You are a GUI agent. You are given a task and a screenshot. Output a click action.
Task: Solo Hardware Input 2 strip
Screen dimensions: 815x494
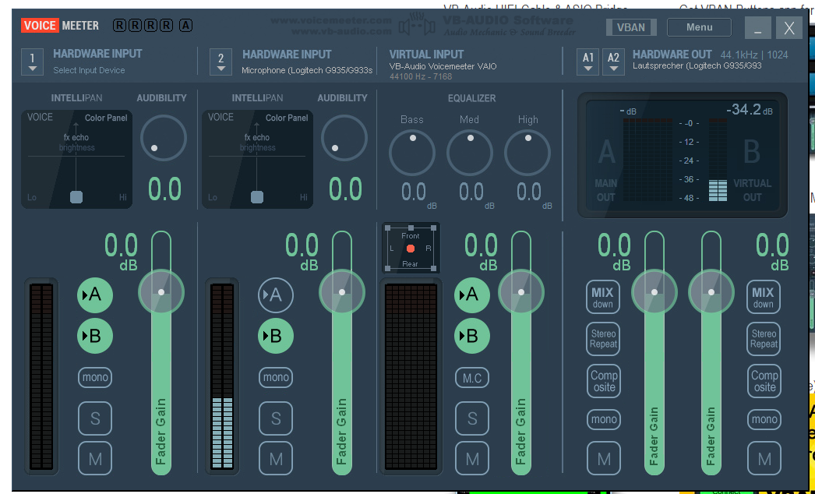click(x=276, y=418)
